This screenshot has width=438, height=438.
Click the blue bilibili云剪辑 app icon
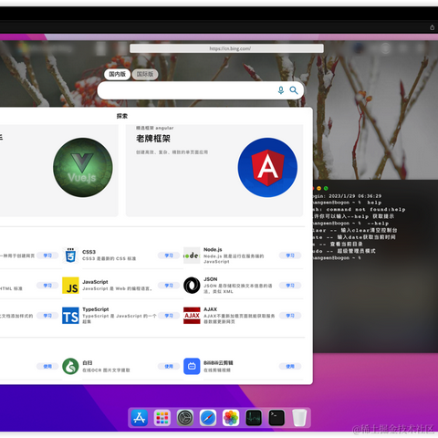[192, 366]
